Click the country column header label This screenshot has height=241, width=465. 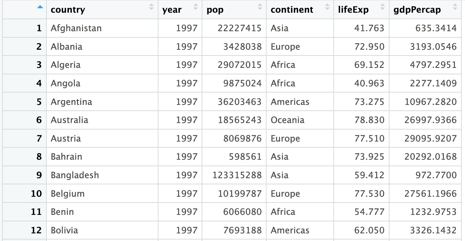coord(68,10)
